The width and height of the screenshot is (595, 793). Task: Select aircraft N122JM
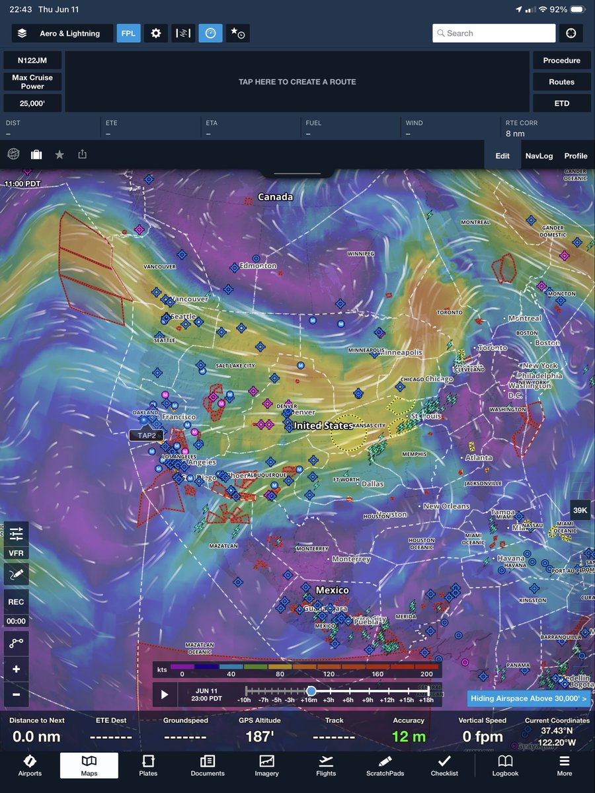[x=32, y=60]
